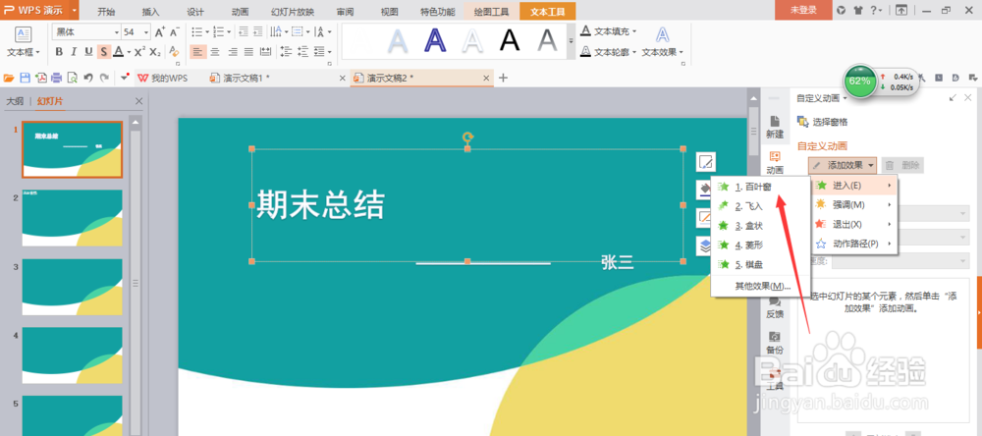Click the rotation handle of text box
The width and height of the screenshot is (982, 436).
[467, 137]
